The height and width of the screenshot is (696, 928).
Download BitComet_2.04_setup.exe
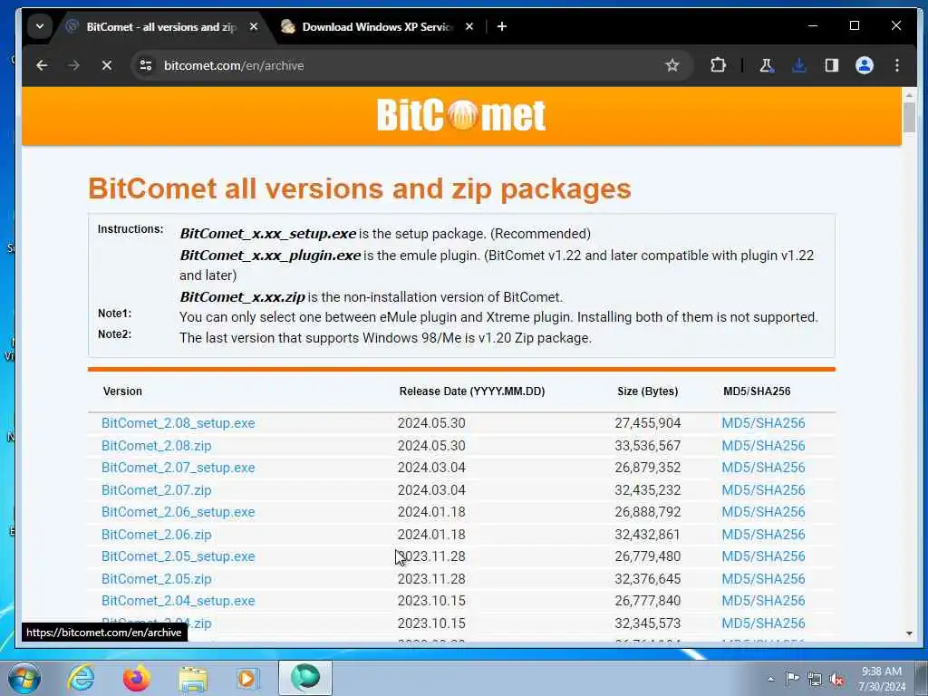click(179, 601)
